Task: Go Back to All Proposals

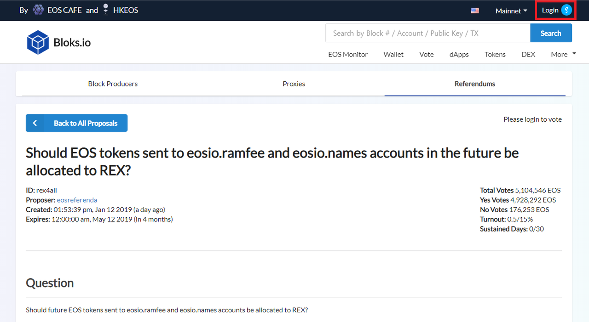Action: tap(85, 123)
